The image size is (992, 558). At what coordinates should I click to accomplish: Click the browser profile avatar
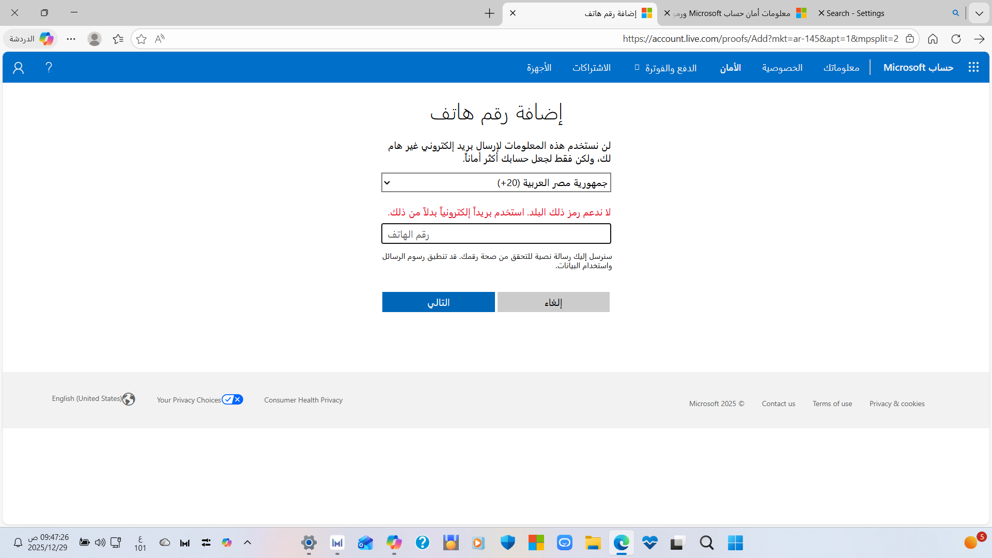coord(94,39)
